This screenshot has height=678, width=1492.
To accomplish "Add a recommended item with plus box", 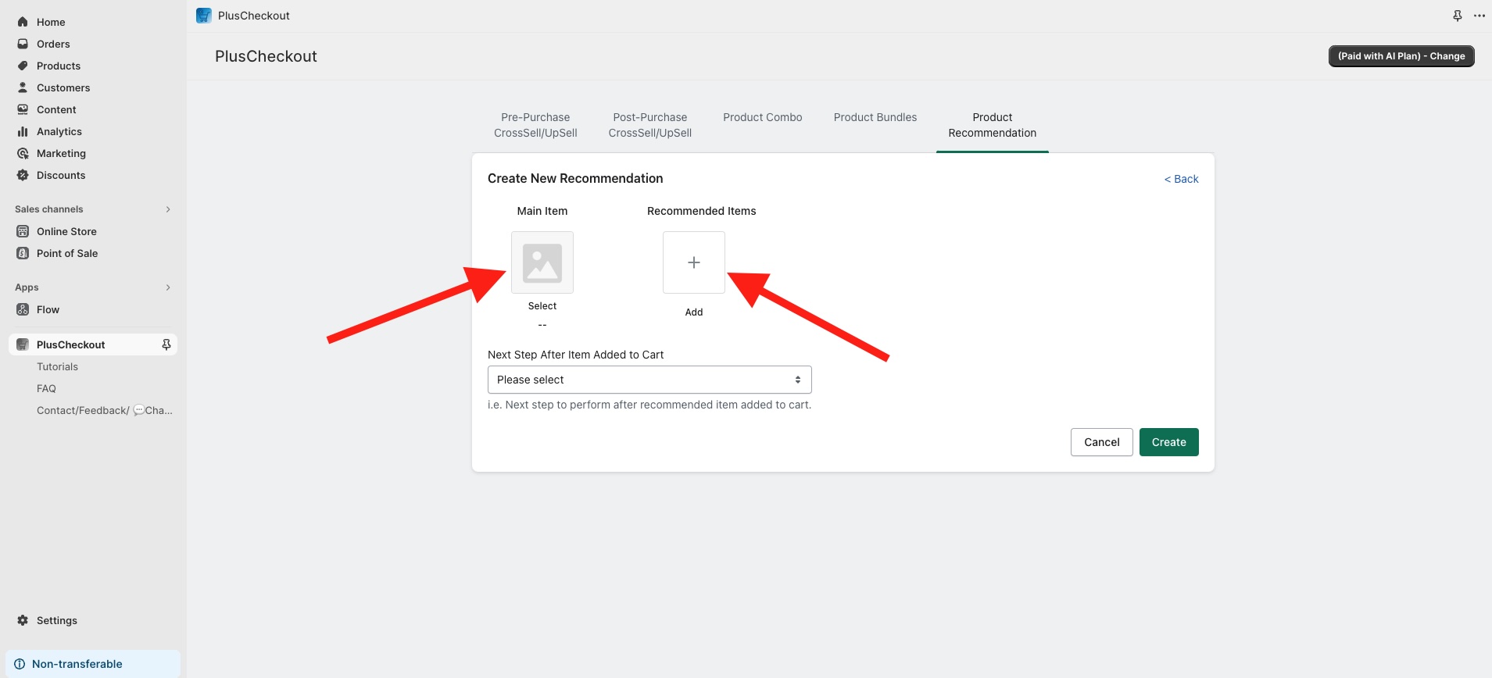I will click(x=693, y=262).
